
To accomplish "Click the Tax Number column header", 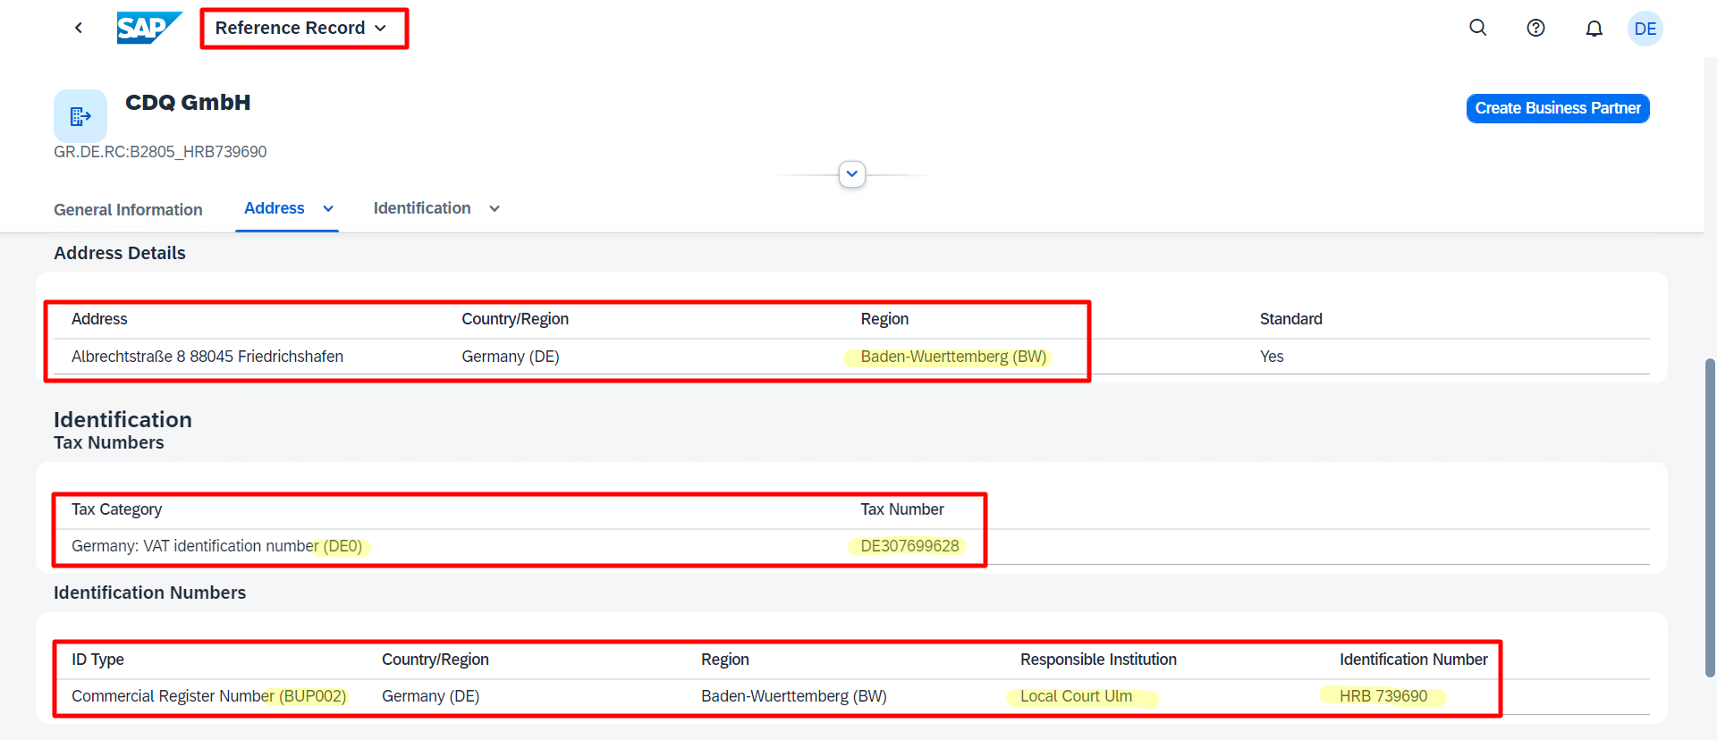I will (x=902, y=509).
